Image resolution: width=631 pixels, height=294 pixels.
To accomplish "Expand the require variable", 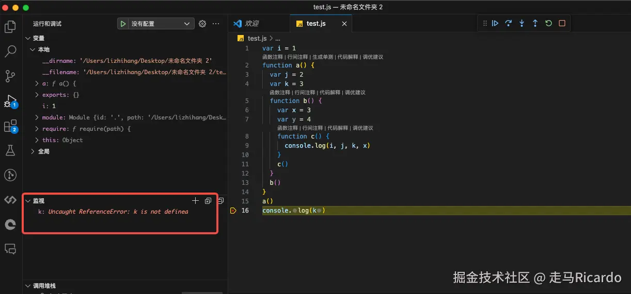I will click(x=37, y=129).
